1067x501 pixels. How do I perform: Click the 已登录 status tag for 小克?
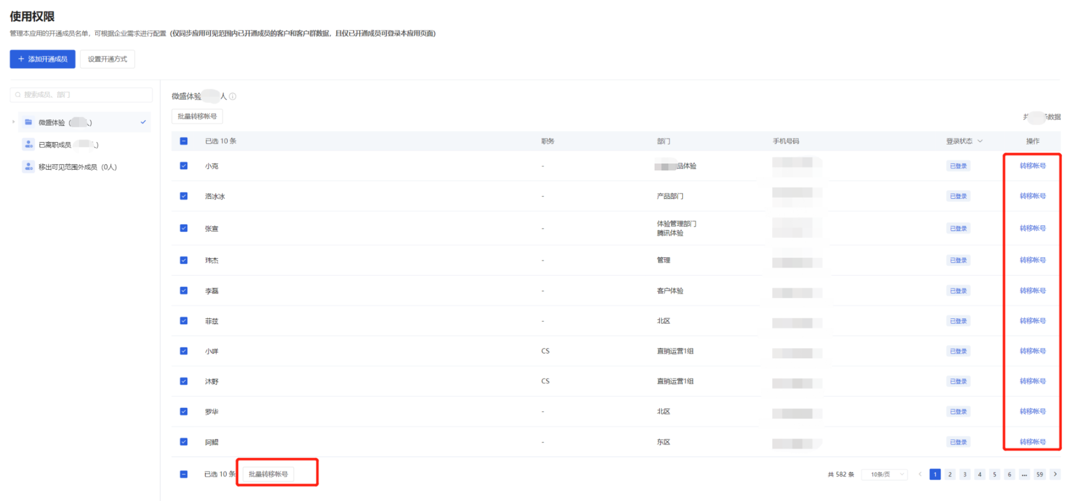click(958, 166)
